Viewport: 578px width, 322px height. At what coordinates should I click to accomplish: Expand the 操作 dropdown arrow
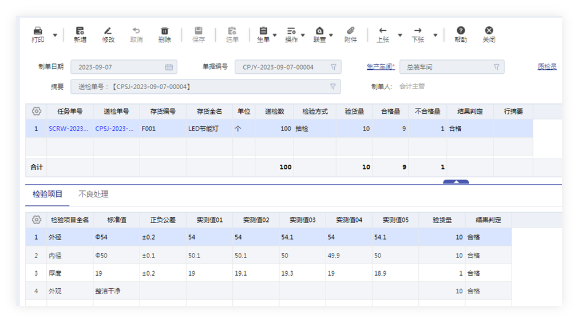303,35
